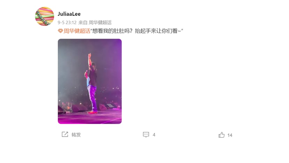Screen dimensions: 289x163
Task: Click the 来自 source label
Action: click(x=83, y=23)
